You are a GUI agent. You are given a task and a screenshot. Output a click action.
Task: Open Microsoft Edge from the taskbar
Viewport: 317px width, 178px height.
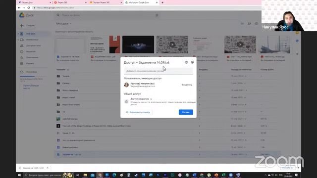[x=114, y=175]
